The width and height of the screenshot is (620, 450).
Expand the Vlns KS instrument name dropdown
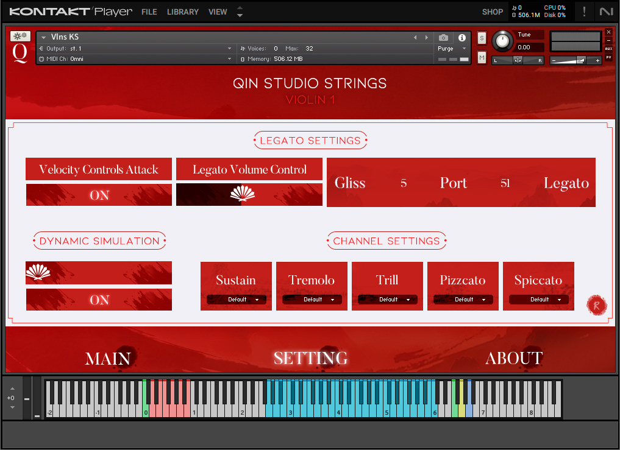[x=43, y=38]
